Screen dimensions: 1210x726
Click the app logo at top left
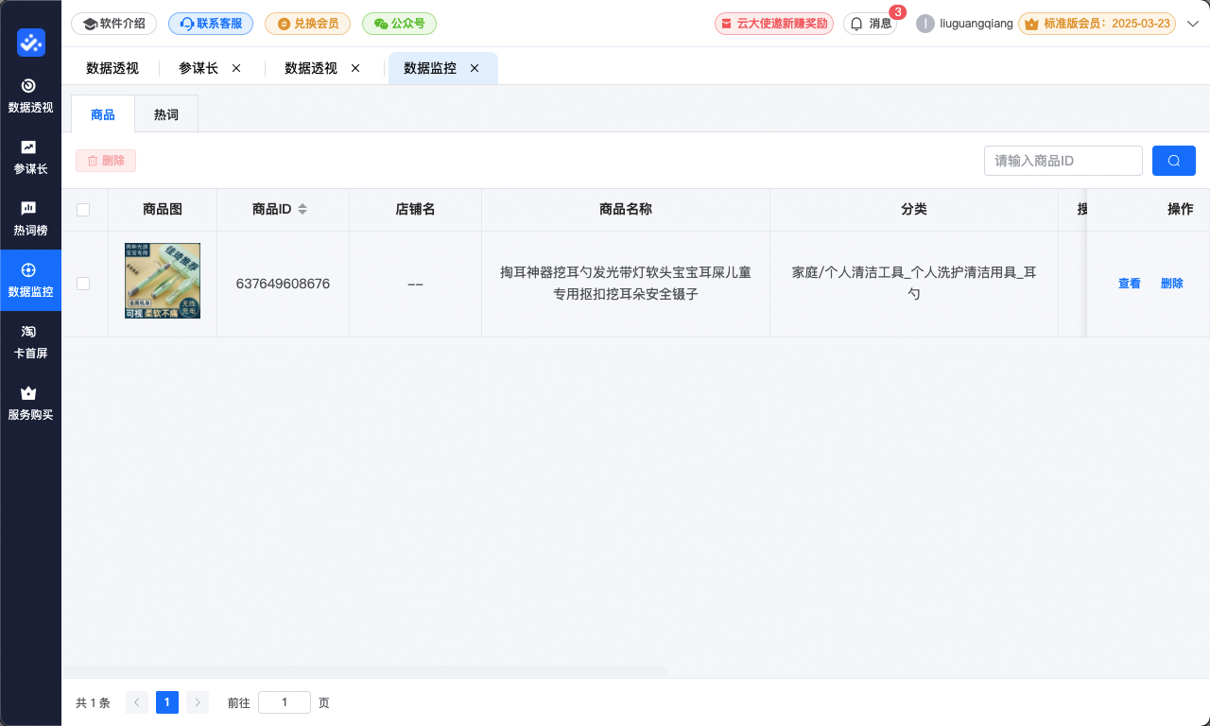pyautogui.click(x=30, y=43)
